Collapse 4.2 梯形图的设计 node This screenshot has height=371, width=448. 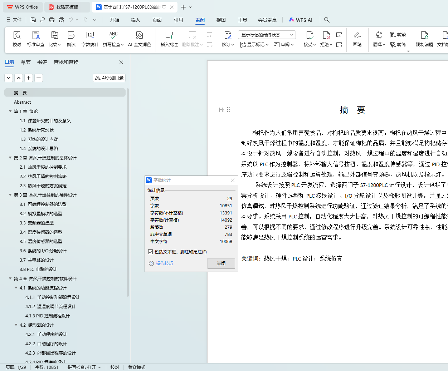[16, 325]
